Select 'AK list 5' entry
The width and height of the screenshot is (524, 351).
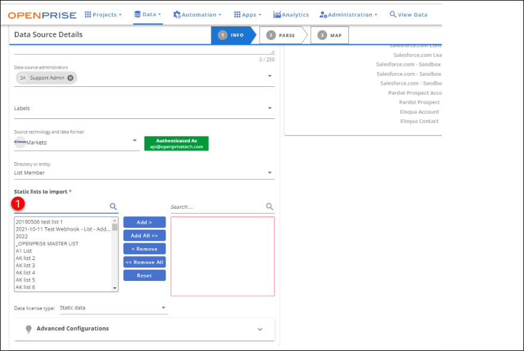coord(26,280)
